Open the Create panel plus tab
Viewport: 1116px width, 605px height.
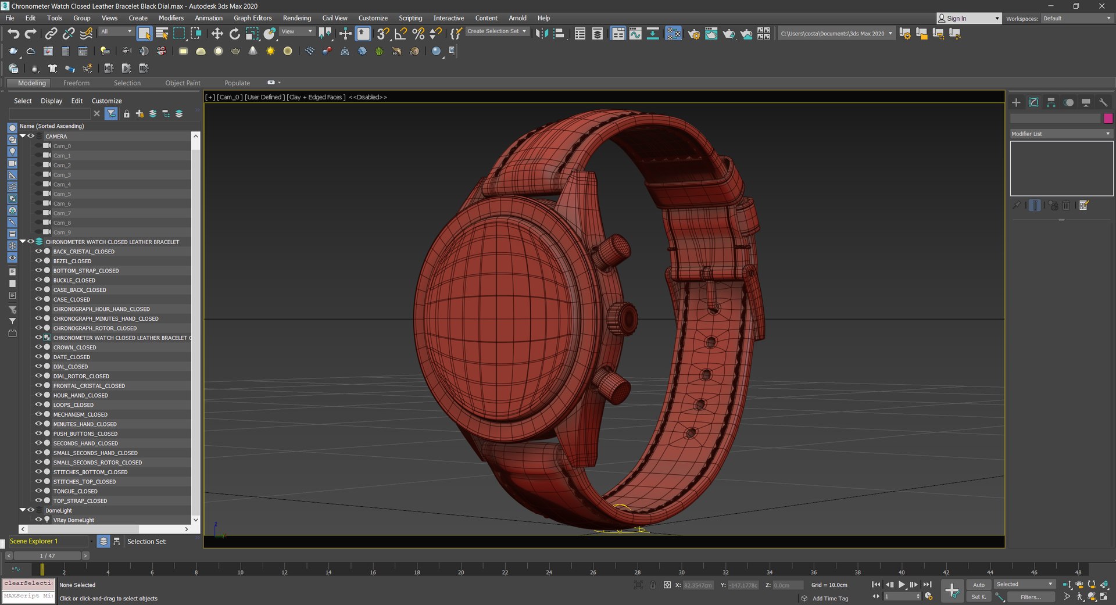1016,102
